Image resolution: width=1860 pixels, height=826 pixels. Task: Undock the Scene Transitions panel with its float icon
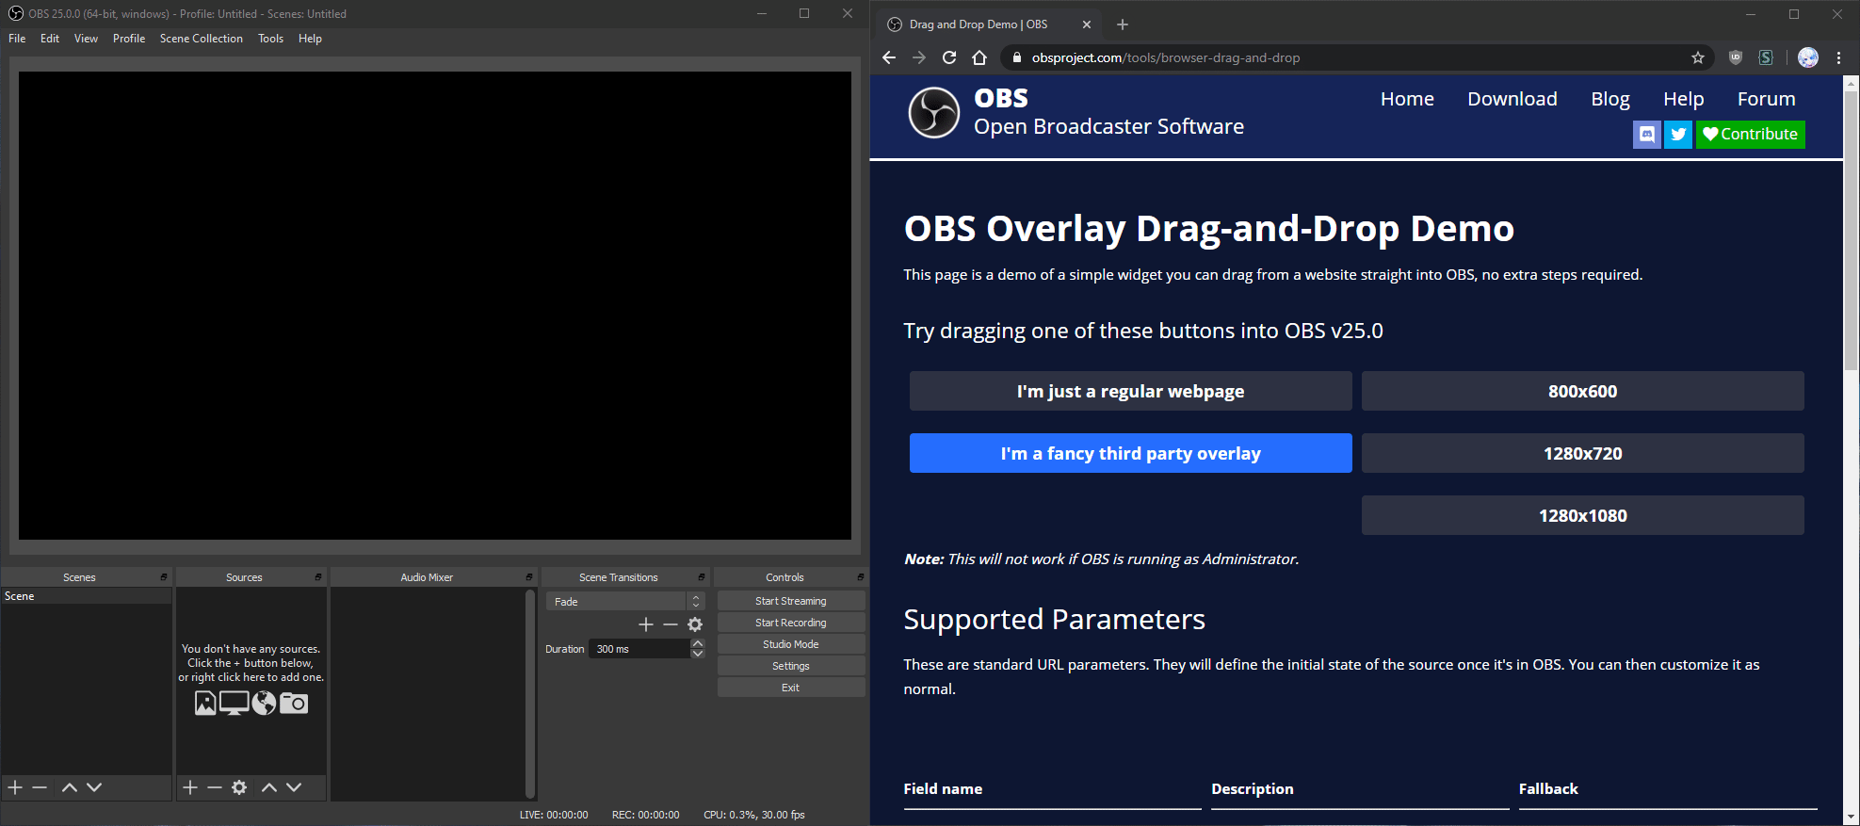coord(702,577)
